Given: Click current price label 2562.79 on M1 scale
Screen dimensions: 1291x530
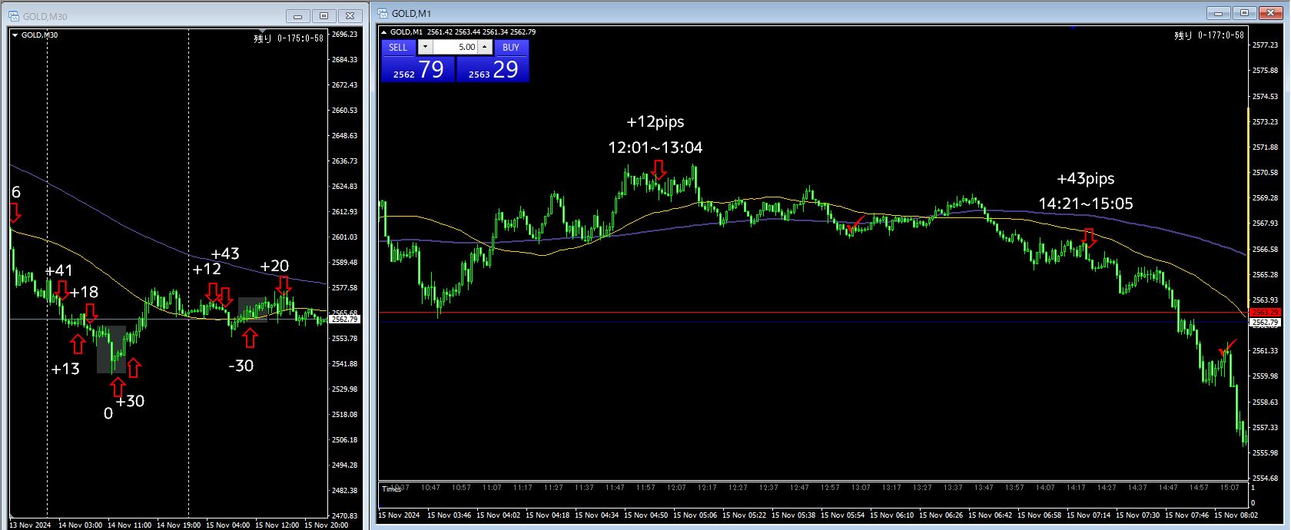Looking at the screenshot, I should [x=1265, y=323].
